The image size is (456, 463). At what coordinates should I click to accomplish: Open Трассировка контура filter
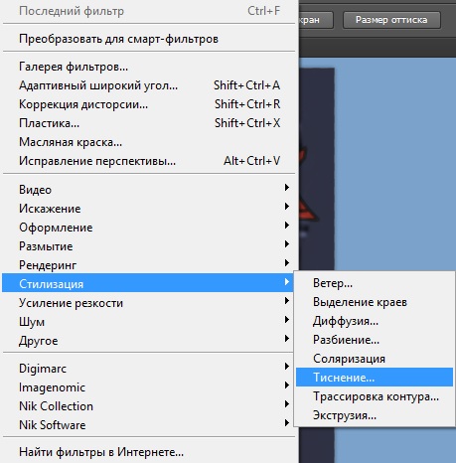(375, 396)
